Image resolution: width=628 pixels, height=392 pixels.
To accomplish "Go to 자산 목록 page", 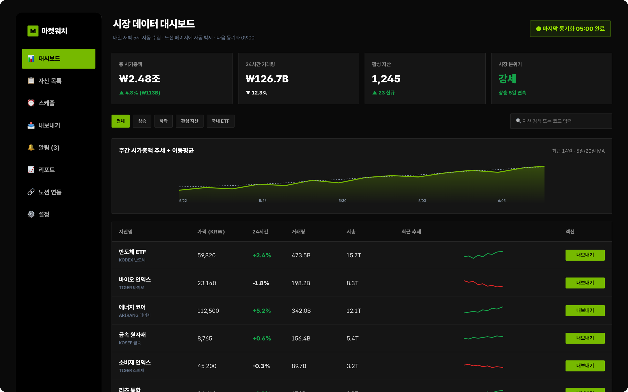I will [x=59, y=81].
